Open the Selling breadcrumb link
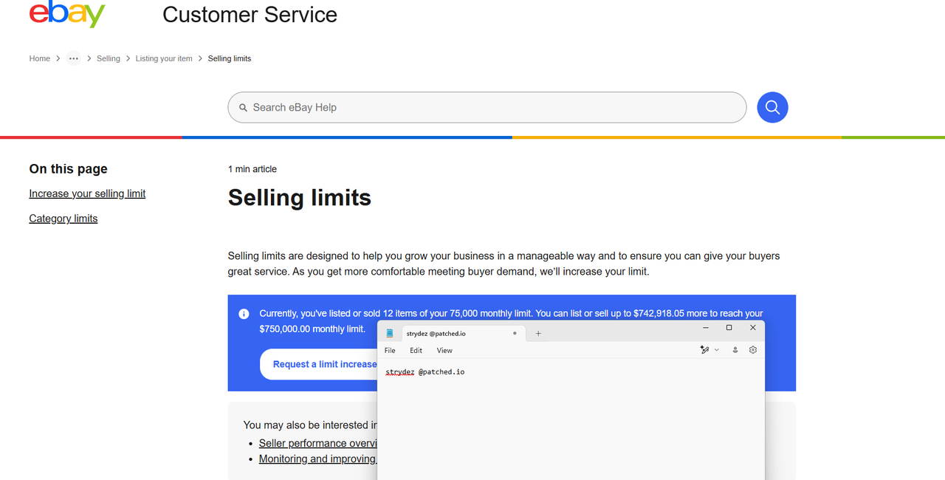This screenshot has height=480, width=945. 109,58
